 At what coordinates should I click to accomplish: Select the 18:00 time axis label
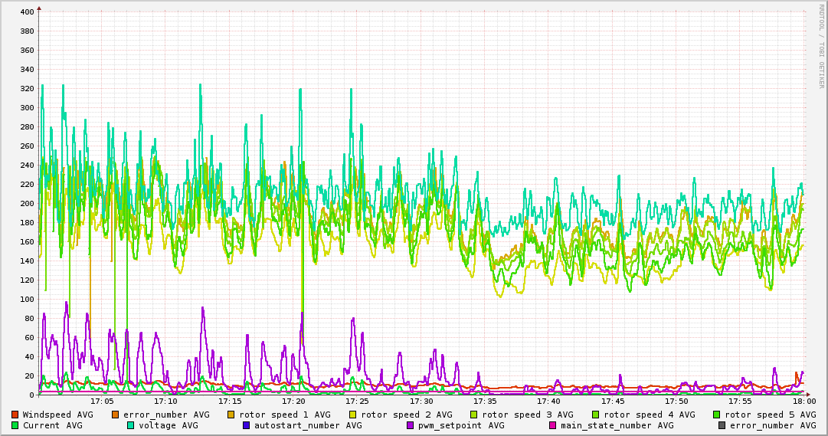[x=803, y=401]
